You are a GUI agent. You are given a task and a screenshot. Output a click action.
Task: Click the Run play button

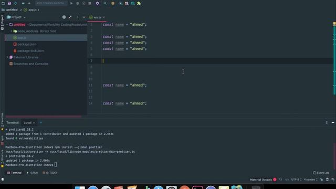71,3
